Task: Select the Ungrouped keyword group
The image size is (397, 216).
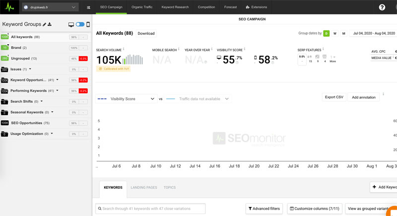Action: coord(46,59)
